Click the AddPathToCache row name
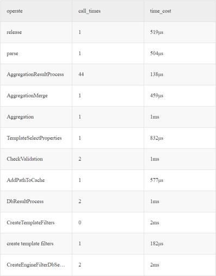 26,180
